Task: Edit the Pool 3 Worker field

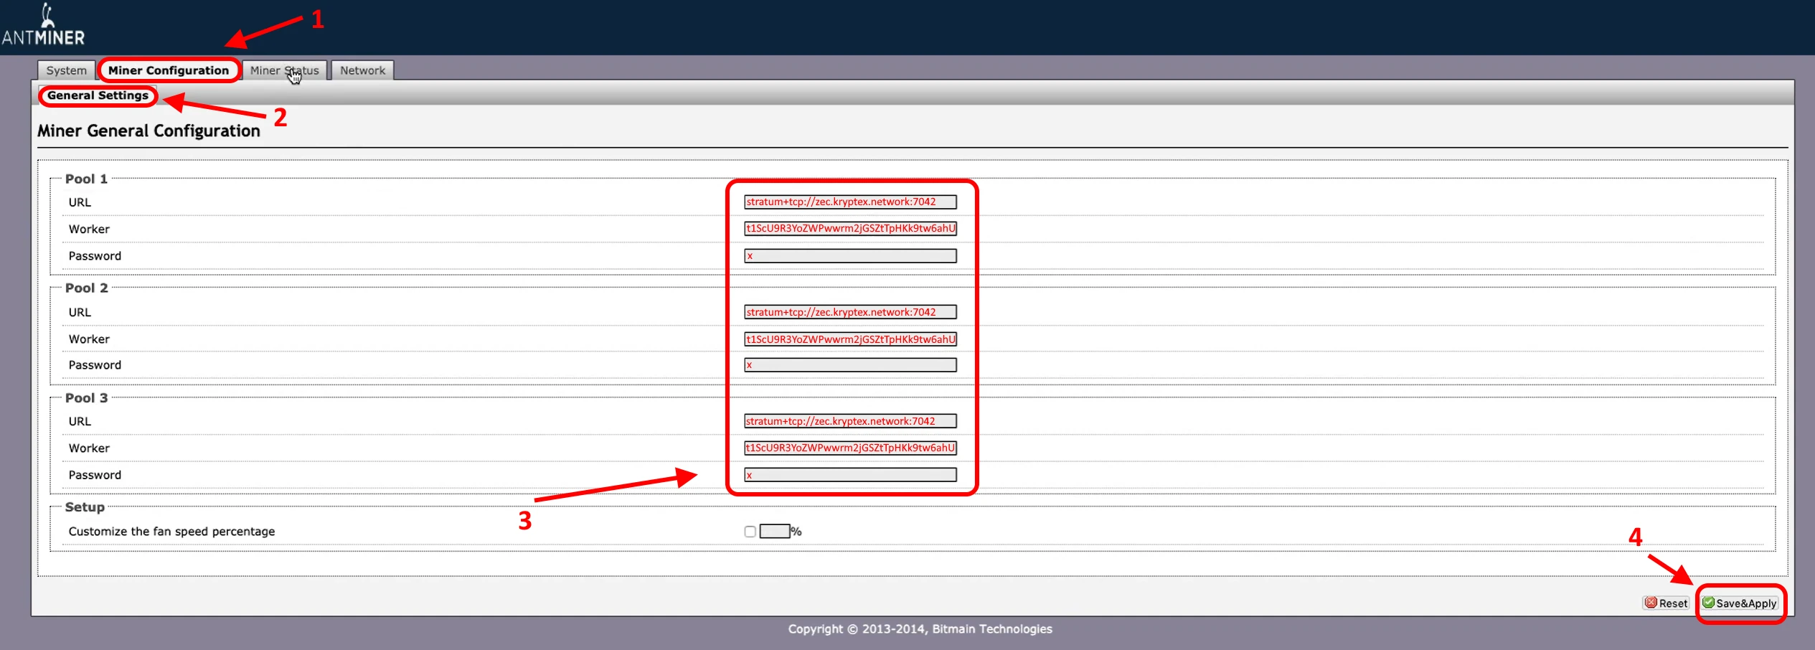Action: pyautogui.click(x=849, y=448)
